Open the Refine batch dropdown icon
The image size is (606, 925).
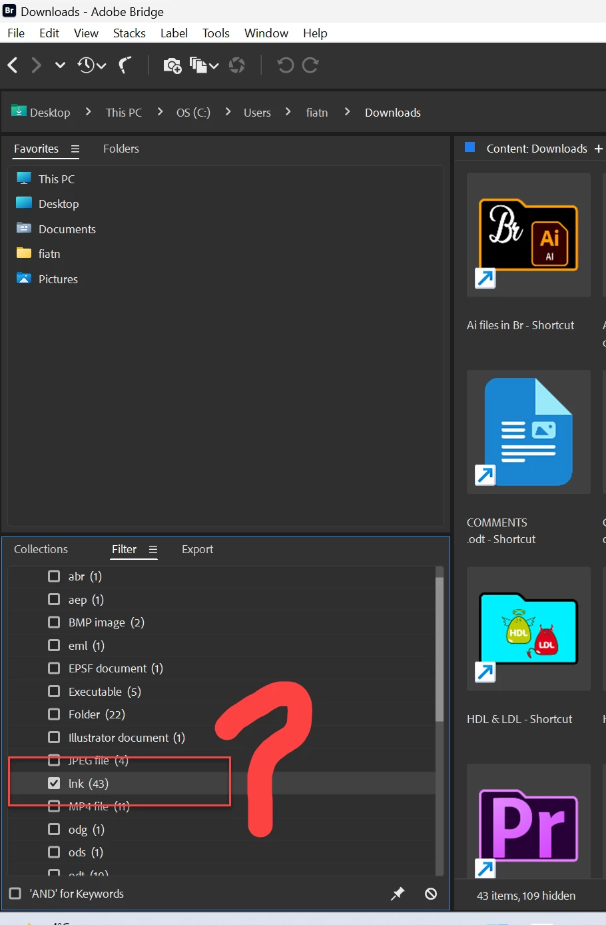point(204,65)
